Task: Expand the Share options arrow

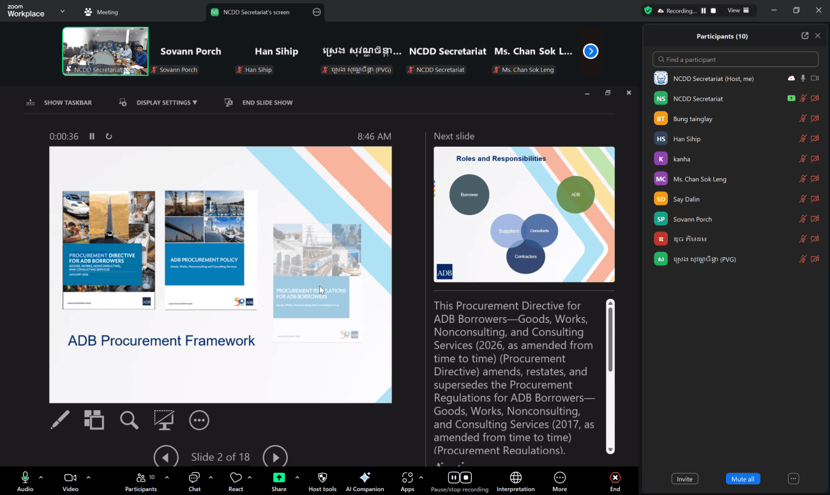Action: [x=297, y=477]
